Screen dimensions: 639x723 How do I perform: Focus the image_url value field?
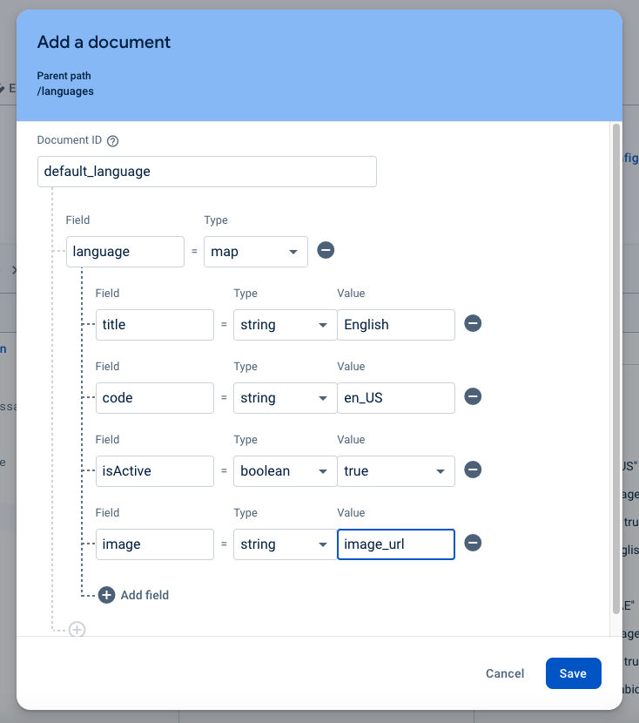pos(395,544)
